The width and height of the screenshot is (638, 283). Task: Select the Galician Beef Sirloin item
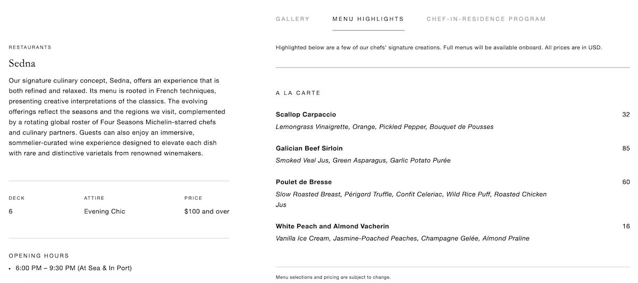click(309, 148)
